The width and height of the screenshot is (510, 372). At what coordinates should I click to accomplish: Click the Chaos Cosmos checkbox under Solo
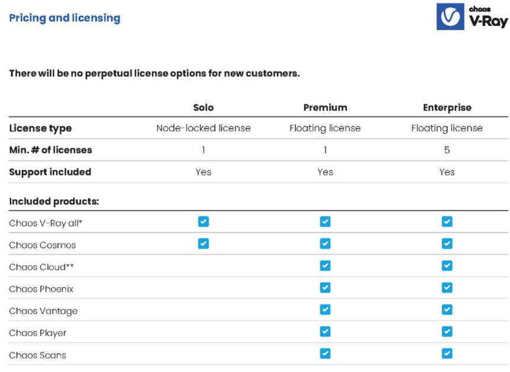(x=203, y=243)
